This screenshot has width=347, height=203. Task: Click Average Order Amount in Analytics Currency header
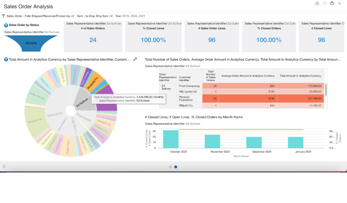(x=248, y=76)
